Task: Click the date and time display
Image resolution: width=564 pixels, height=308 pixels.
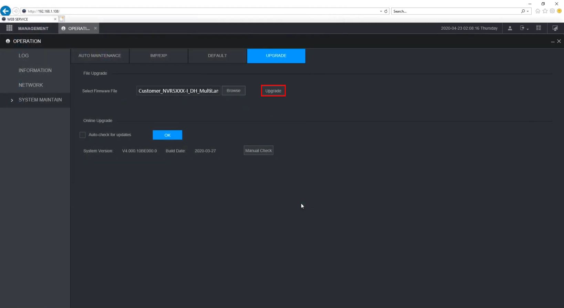Action: tap(469, 28)
